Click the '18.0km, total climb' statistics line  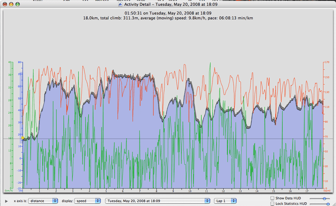tap(168, 18)
